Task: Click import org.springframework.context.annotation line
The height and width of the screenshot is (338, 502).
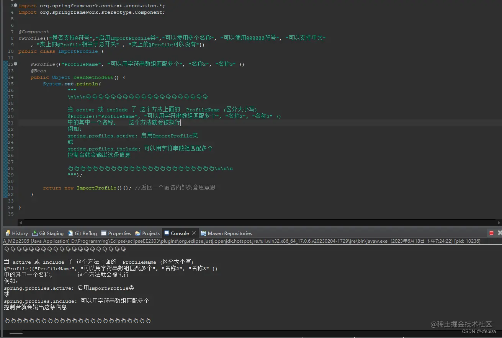Action: pos(92,6)
